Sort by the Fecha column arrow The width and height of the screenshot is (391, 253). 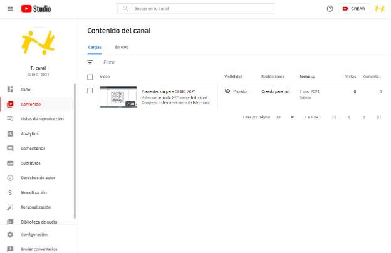point(313,77)
